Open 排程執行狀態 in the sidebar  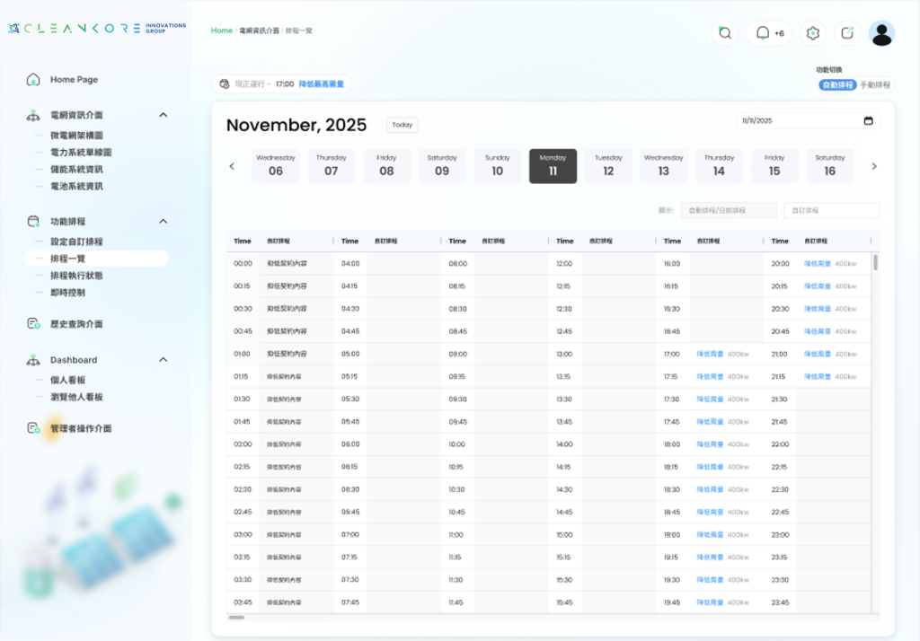pyautogui.click(x=76, y=276)
